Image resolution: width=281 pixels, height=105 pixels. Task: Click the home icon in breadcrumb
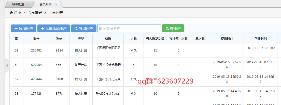pos(11,13)
